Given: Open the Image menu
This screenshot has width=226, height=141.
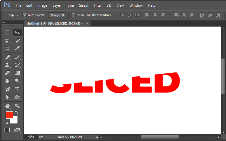Looking at the screenshot, I should point(42,5).
